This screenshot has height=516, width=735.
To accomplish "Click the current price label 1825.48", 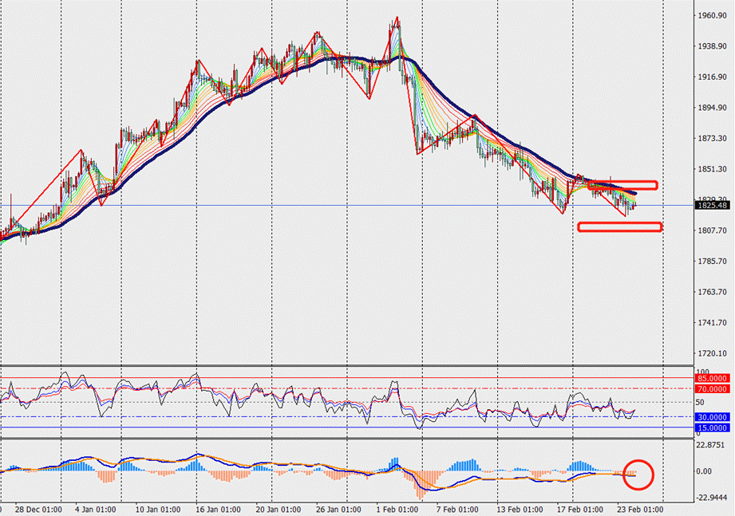I will tap(713, 206).
